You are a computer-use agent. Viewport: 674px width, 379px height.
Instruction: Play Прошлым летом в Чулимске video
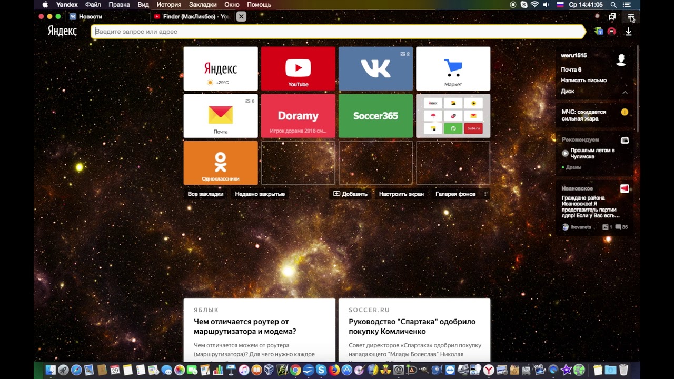click(565, 153)
